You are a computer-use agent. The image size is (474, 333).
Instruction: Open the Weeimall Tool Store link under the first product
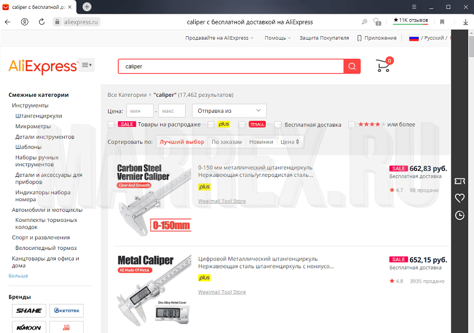[x=222, y=201]
